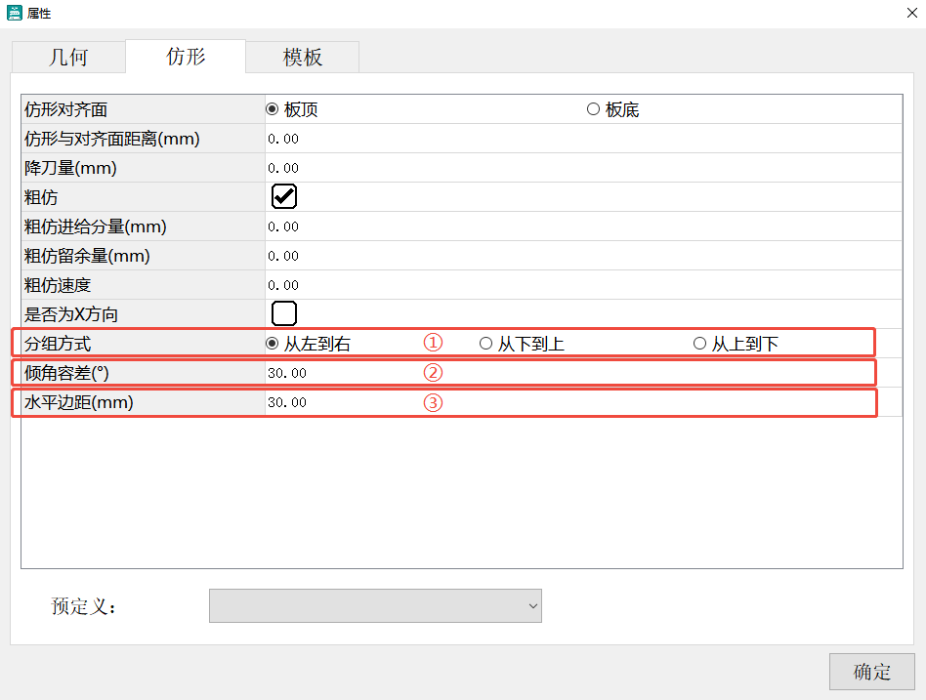This screenshot has width=926, height=700.
Task: Enable the 是否为X方向 checkbox
Action: 284,313
